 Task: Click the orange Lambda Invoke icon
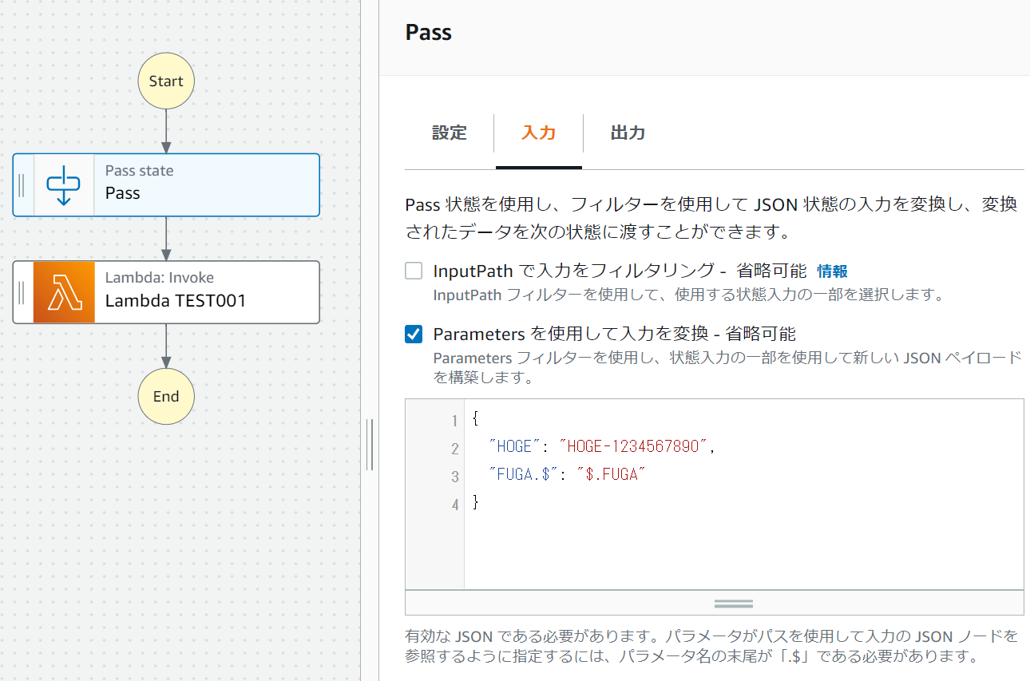tap(62, 292)
